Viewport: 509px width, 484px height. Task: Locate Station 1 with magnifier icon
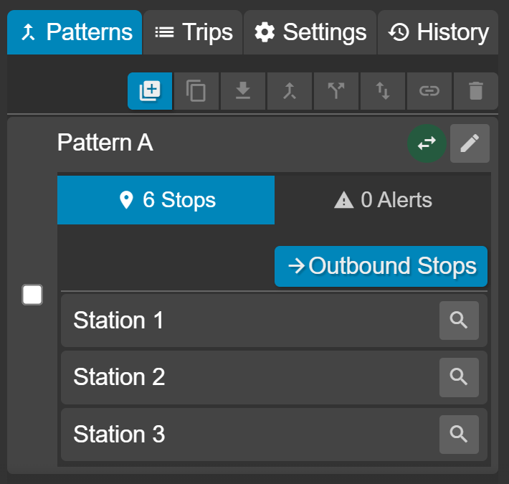point(459,321)
